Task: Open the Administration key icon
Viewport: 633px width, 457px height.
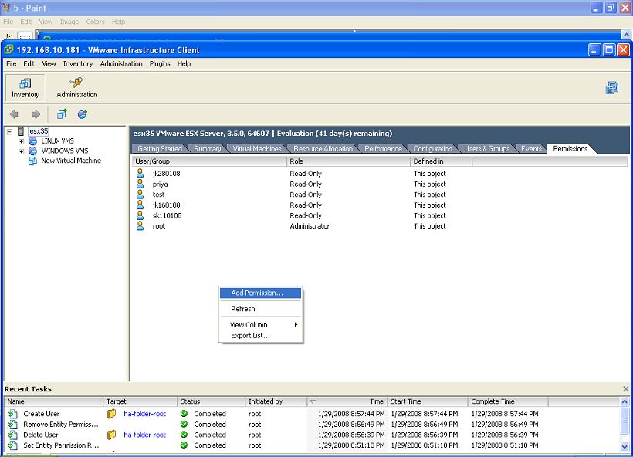Action: pyautogui.click(x=76, y=83)
